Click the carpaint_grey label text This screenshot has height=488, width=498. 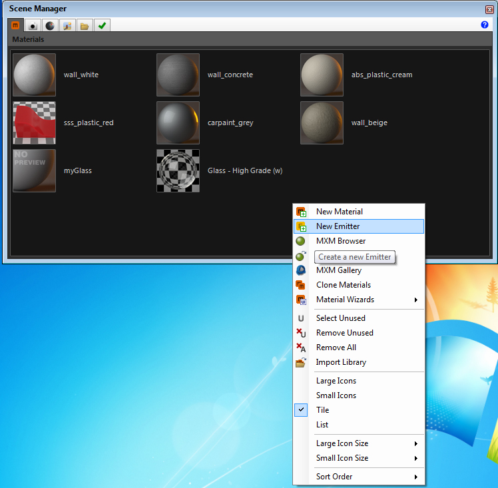click(230, 123)
